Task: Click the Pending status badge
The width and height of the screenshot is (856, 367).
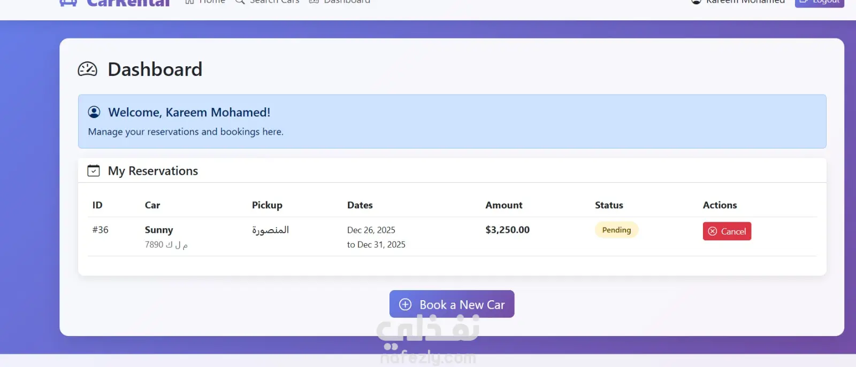Action: pyautogui.click(x=616, y=230)
